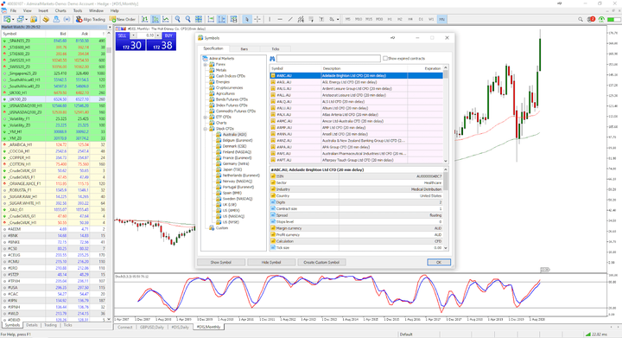
Task: Select the equidistant channel tool
Action: coord(301,19)
